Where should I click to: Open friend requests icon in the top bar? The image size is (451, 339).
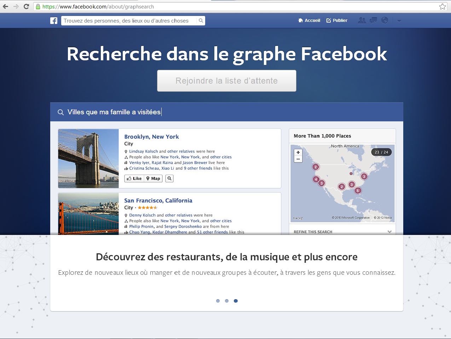coord(362,20)
